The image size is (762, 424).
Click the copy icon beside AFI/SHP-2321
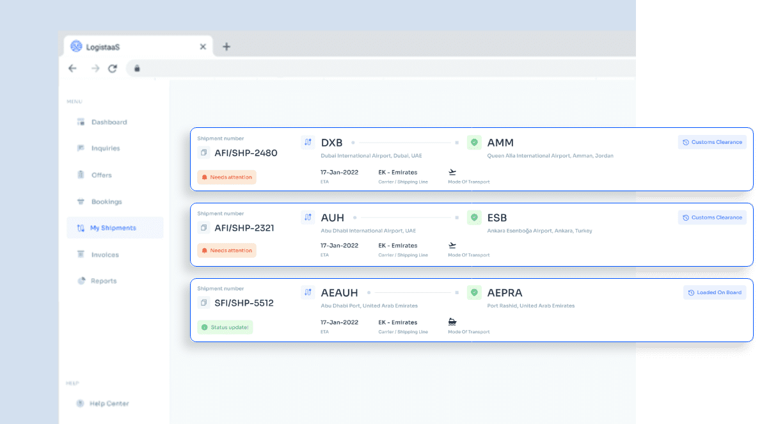pyautogui.click(x=203, y=228)
